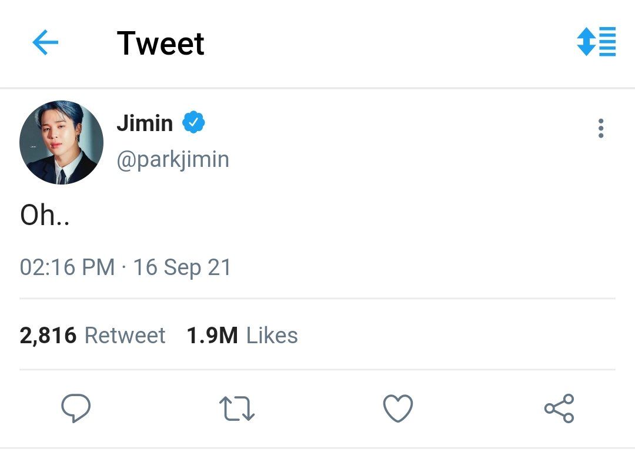Viewport: 635px width, 459px height.
Task: Click the Retweet count number 2,816
Action: tap(48, 336)
